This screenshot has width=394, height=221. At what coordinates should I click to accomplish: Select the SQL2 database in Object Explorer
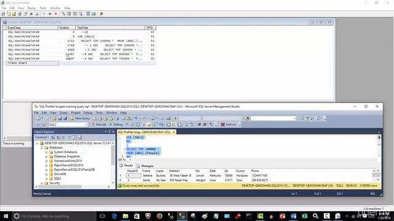point(57,179)
